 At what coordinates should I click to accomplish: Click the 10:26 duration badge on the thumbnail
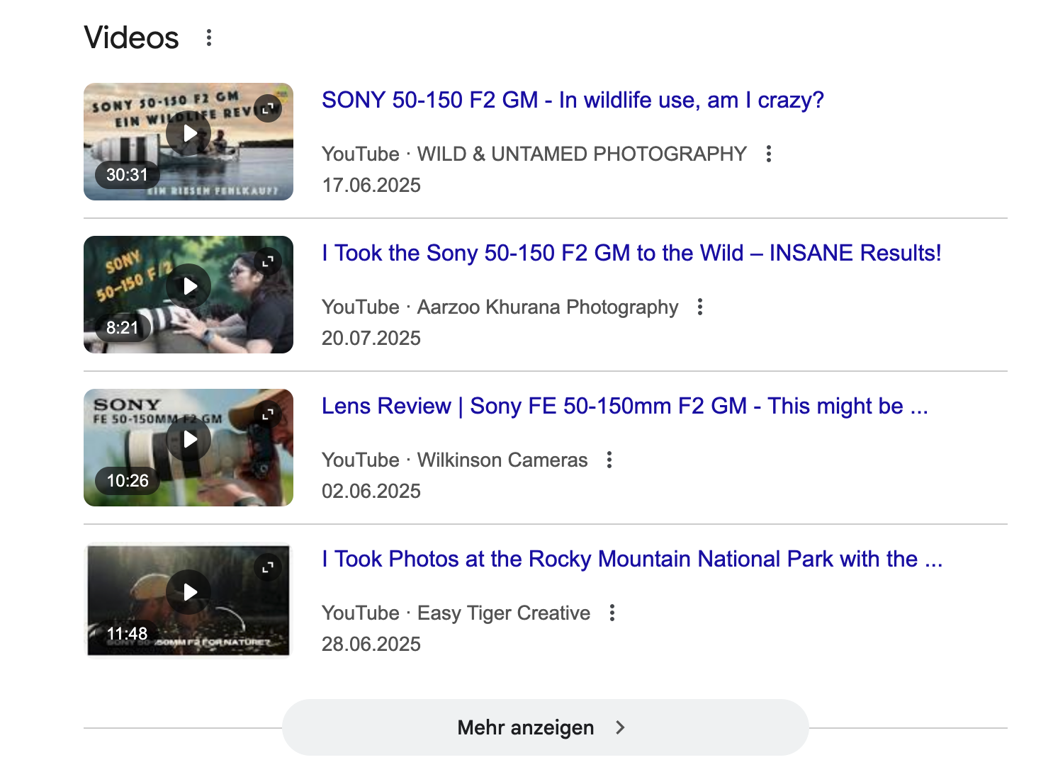(128, 481)
